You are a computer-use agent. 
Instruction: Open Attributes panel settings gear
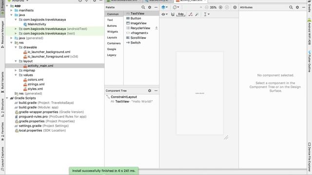point(297,7)
